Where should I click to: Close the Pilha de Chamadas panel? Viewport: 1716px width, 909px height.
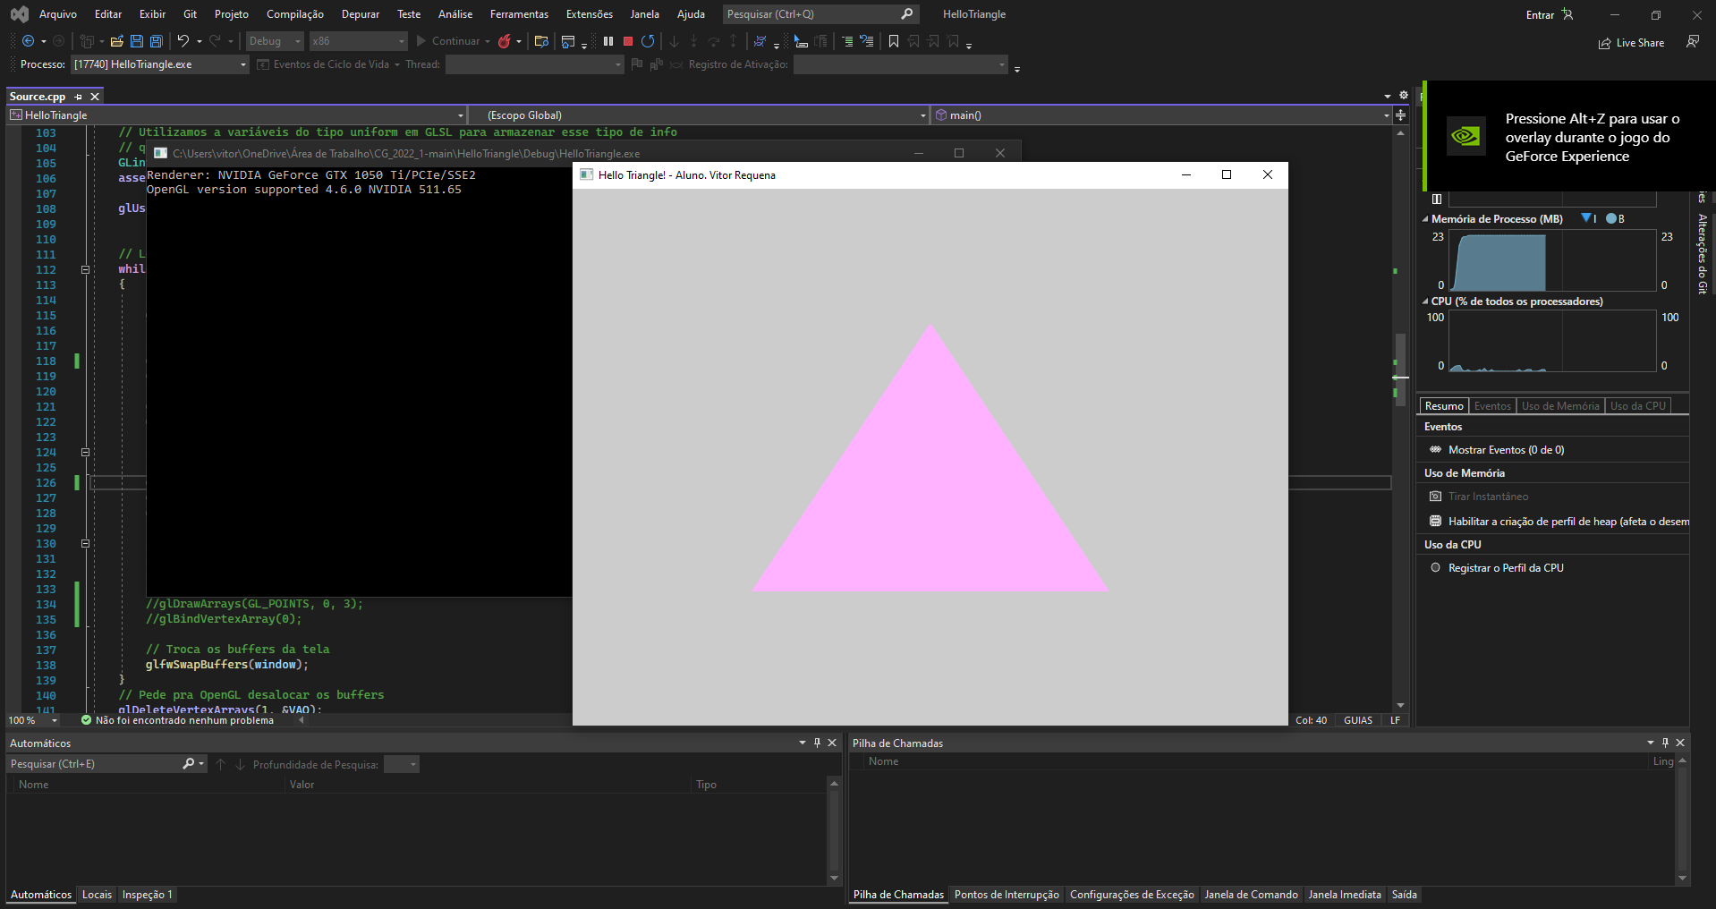point(1680,743)
